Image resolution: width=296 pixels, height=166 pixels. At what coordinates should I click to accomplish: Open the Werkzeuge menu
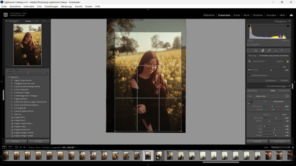66,6
